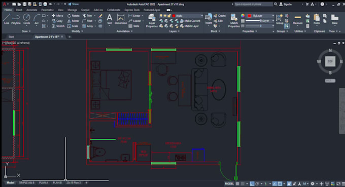Select the Circle tool
This screenshot has width=345, height=187.
[26, 19]
